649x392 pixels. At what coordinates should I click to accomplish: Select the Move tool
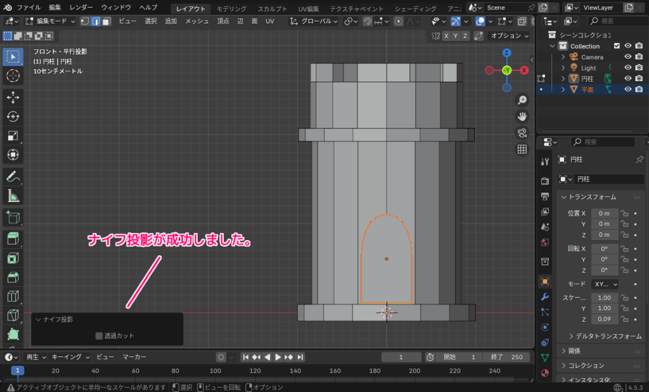[x=13, y=96]
